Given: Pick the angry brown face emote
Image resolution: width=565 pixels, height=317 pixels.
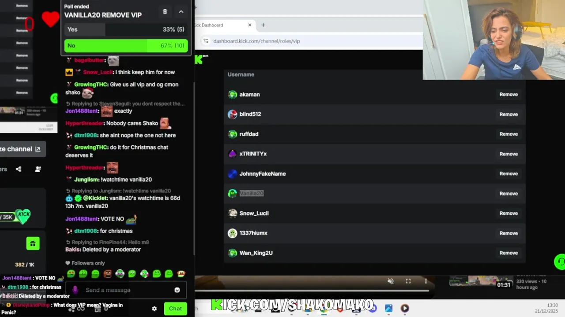Looking at the screenshot, I should [x=107, y=274].
